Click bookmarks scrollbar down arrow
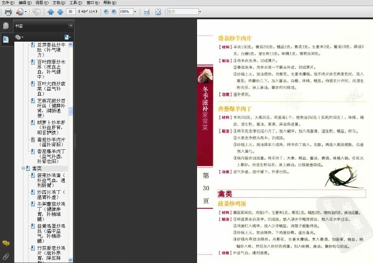Screen dimensions: 373x263 click(x=70, y=260)
